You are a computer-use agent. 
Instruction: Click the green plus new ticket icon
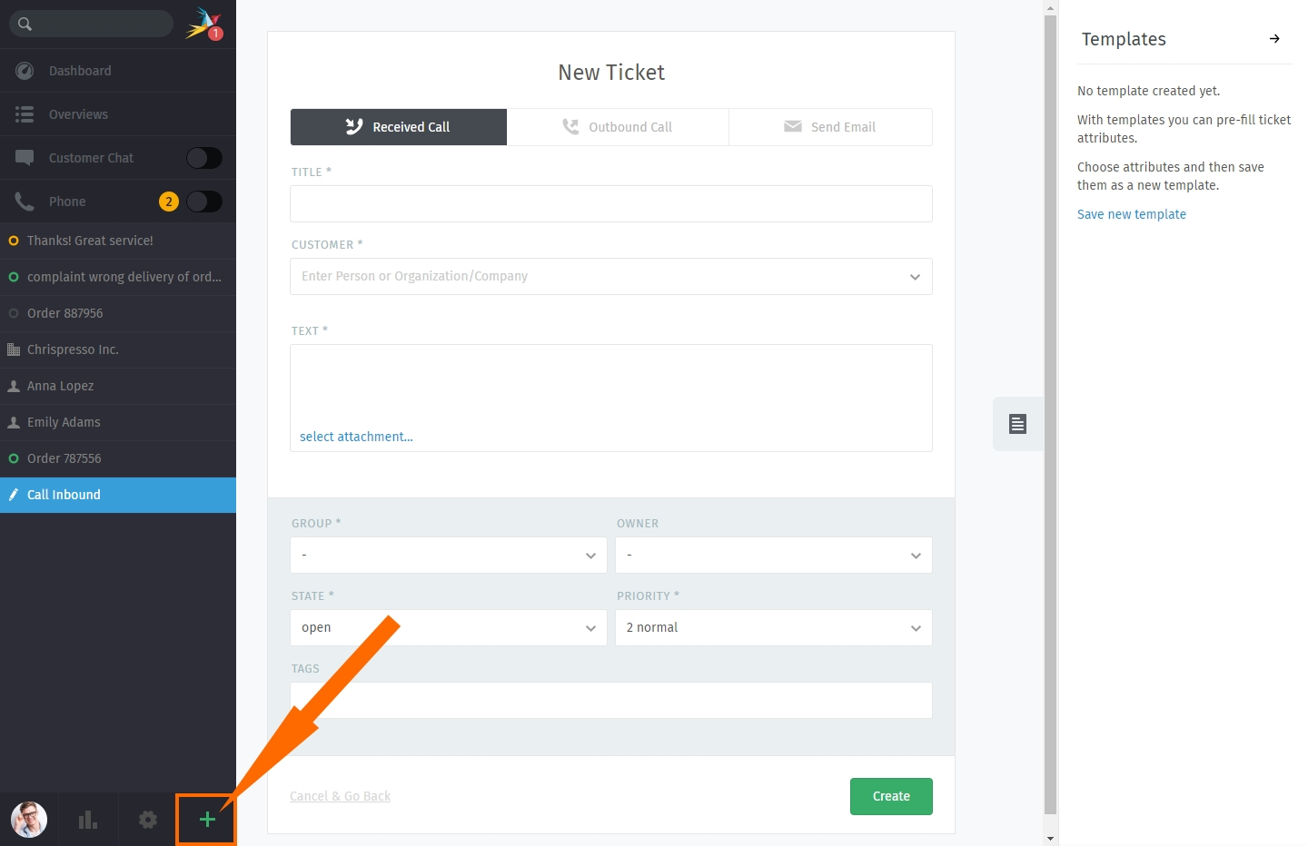tap(207, 820)
